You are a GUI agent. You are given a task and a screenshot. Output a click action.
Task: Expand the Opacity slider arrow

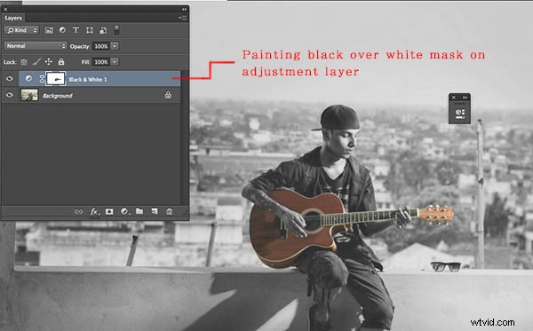tap(115, 46)
